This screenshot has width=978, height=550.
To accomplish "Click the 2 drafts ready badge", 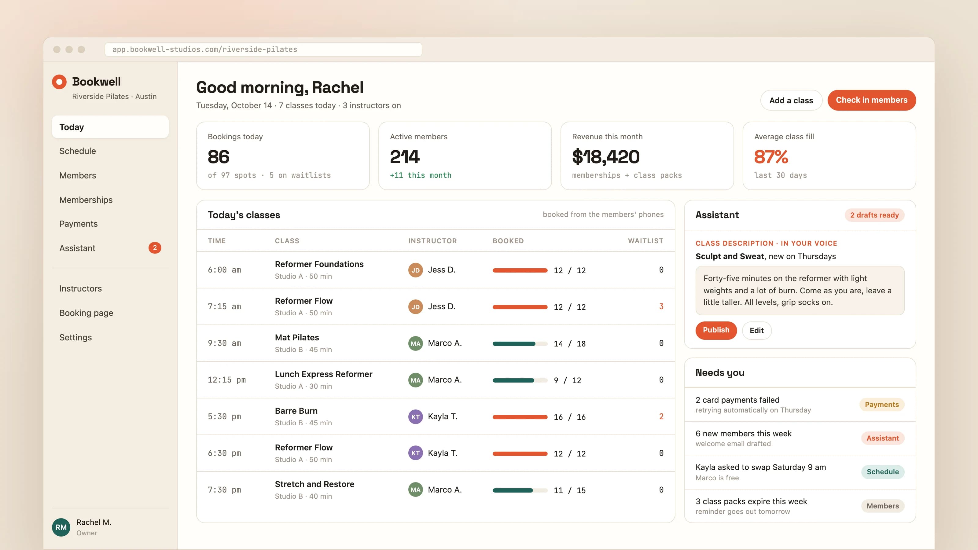I will [874, 215].
